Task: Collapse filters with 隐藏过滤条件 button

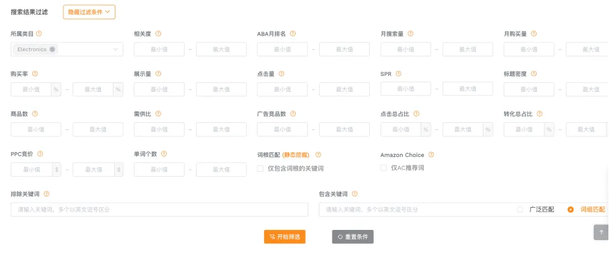Action: (x=89, y=12)
